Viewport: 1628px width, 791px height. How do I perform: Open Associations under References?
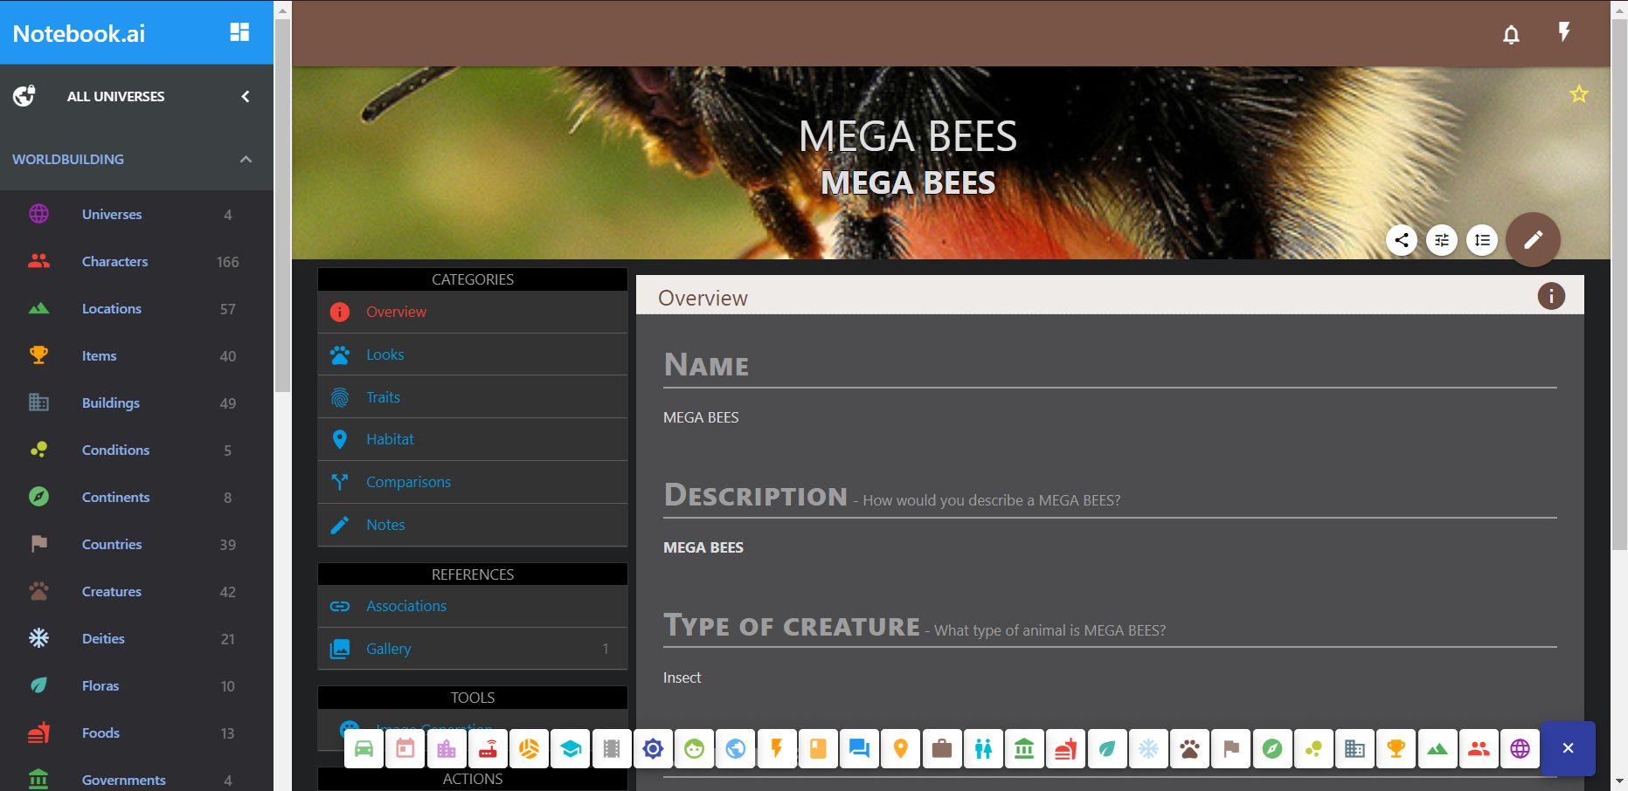pyautogui.click(x=472, y=606)
